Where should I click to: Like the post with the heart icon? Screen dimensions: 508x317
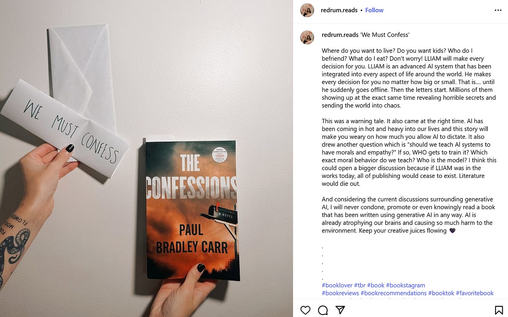[305, 310]
